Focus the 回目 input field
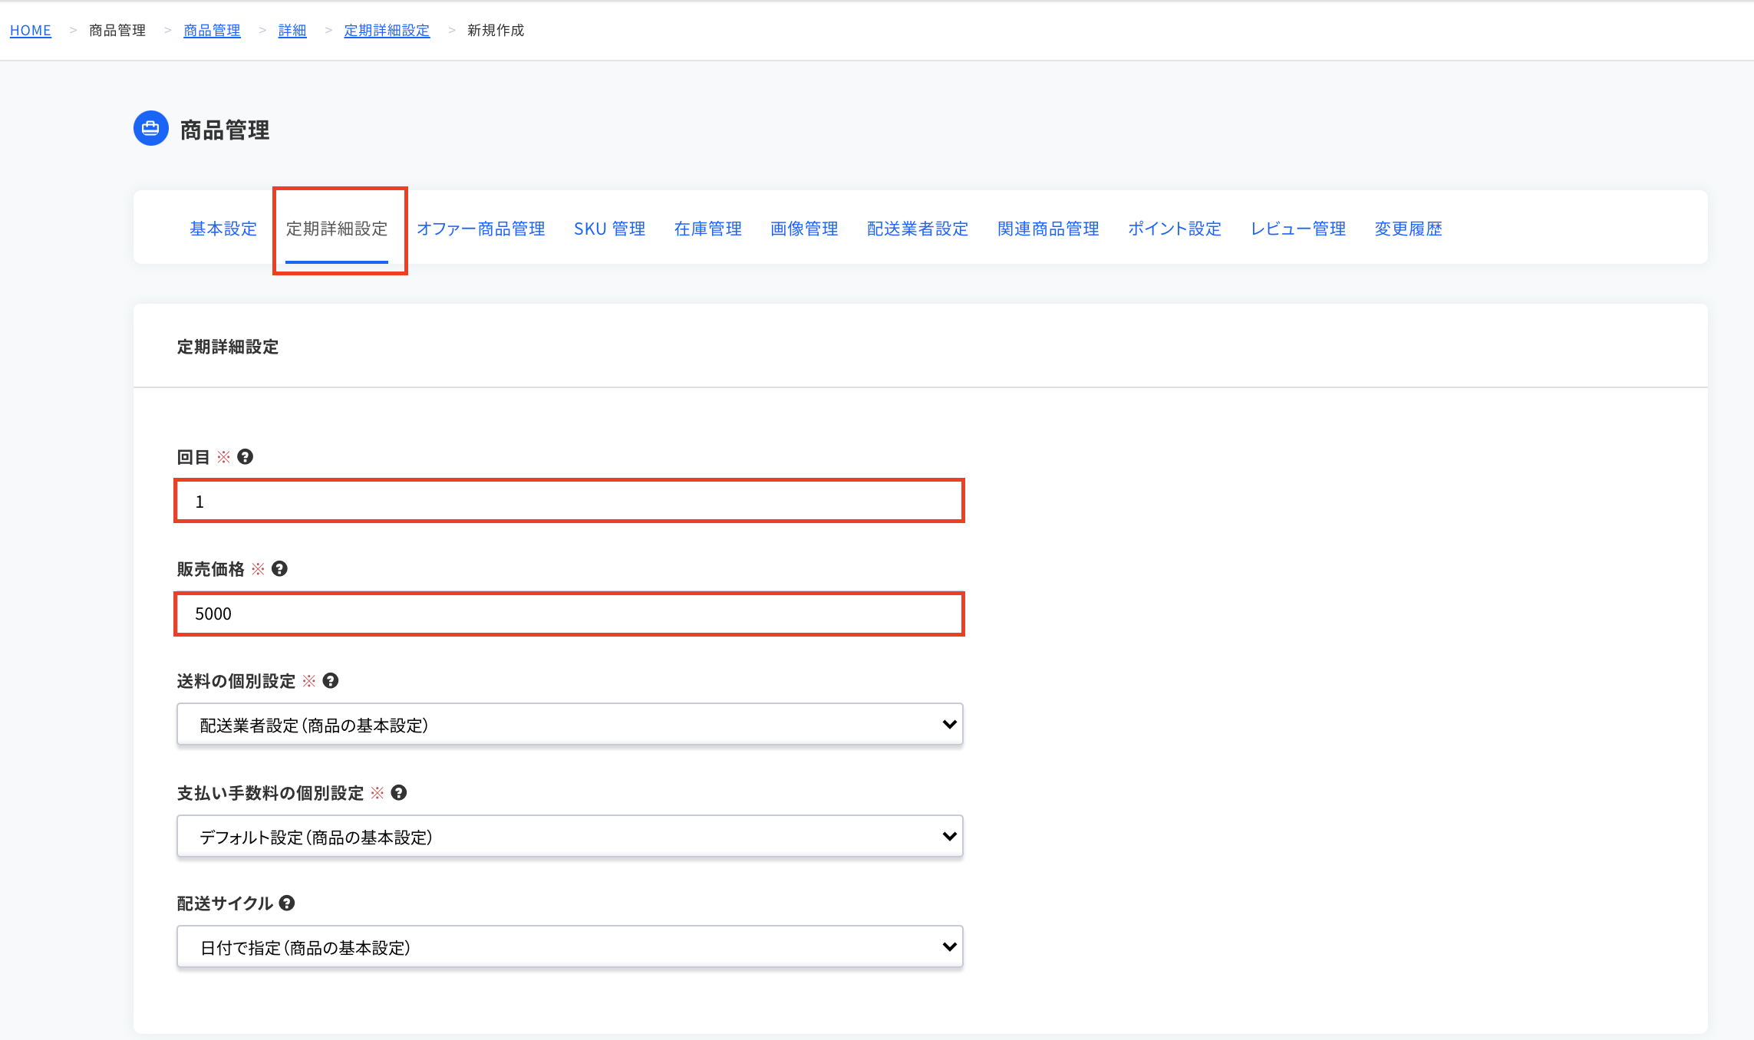The image size is (1754, 1040). point(569,502)
